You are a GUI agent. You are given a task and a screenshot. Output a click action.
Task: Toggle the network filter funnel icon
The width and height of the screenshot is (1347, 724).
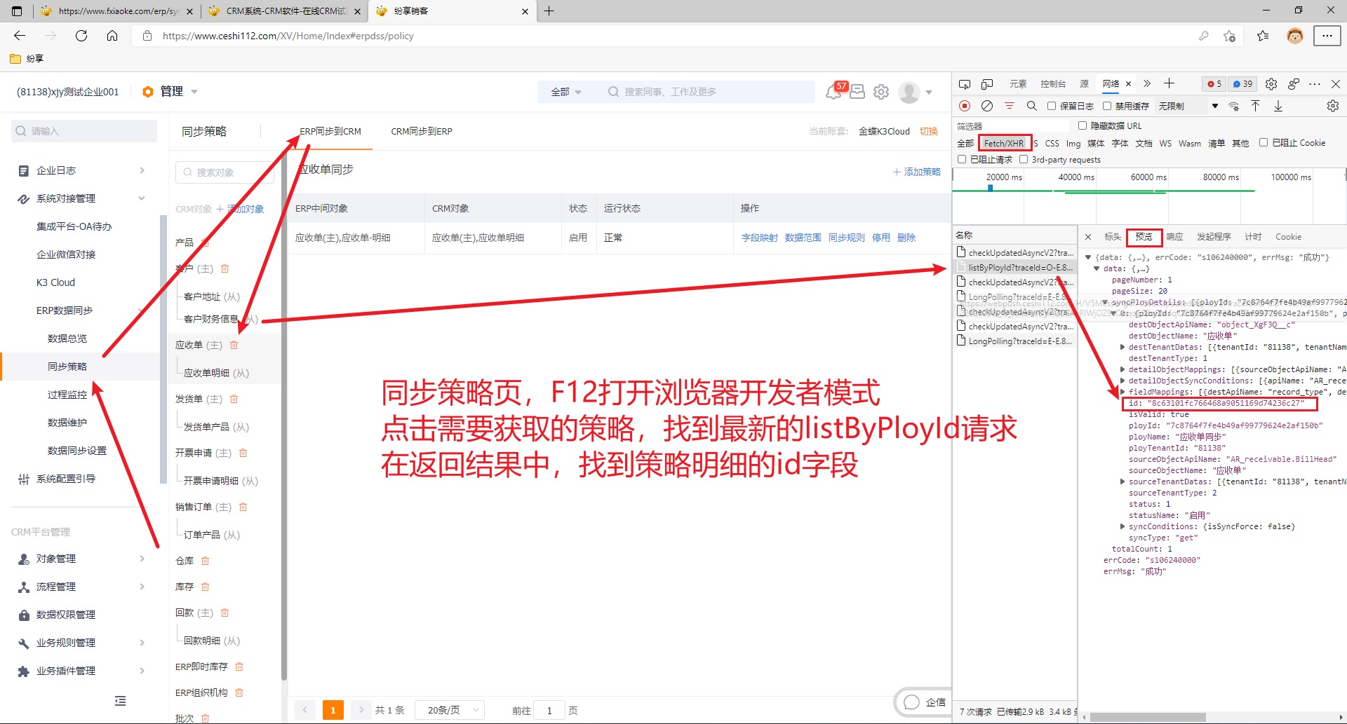click(x=1010, y=106)
